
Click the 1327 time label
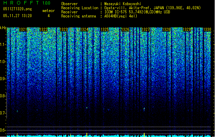pyautogui.click(x=146, y=29)
